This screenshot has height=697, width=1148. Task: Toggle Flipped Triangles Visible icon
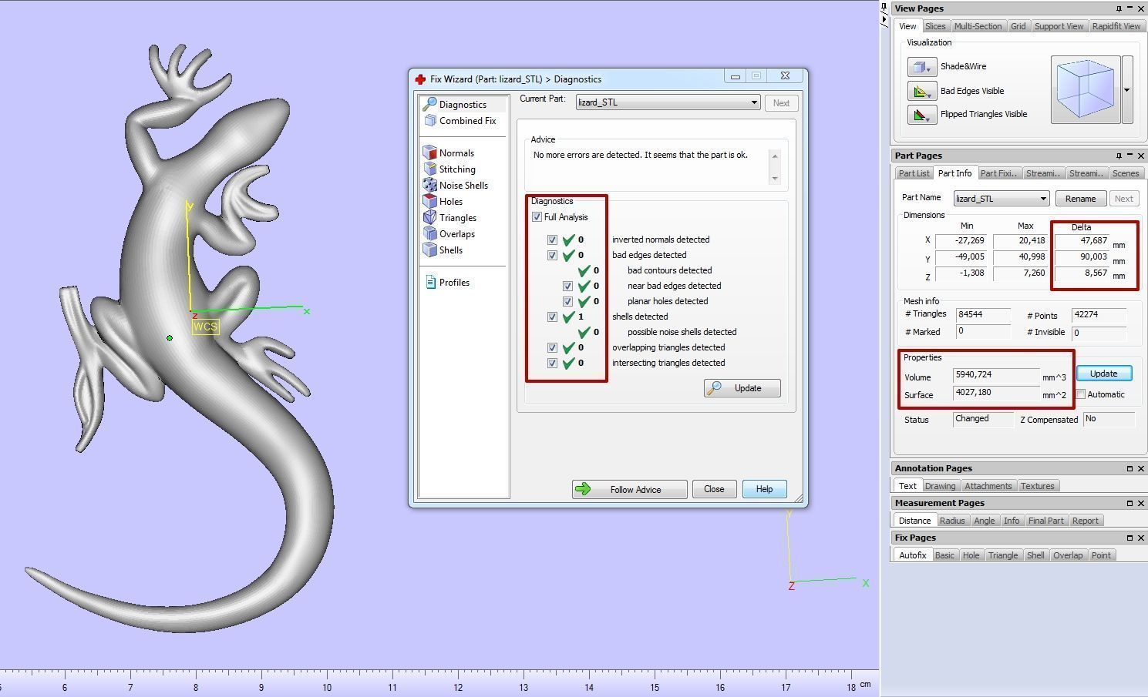[x=921, y=116]
